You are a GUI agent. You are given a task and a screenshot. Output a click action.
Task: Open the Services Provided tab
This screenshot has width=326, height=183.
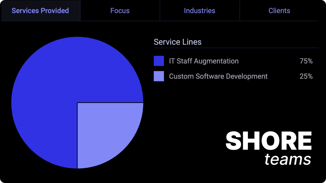[40, 11]
